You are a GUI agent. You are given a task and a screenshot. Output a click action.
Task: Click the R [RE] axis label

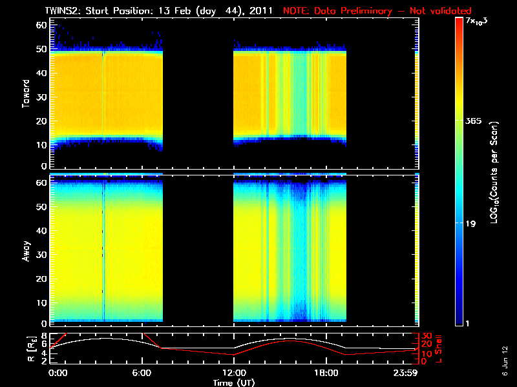point(31,349)
